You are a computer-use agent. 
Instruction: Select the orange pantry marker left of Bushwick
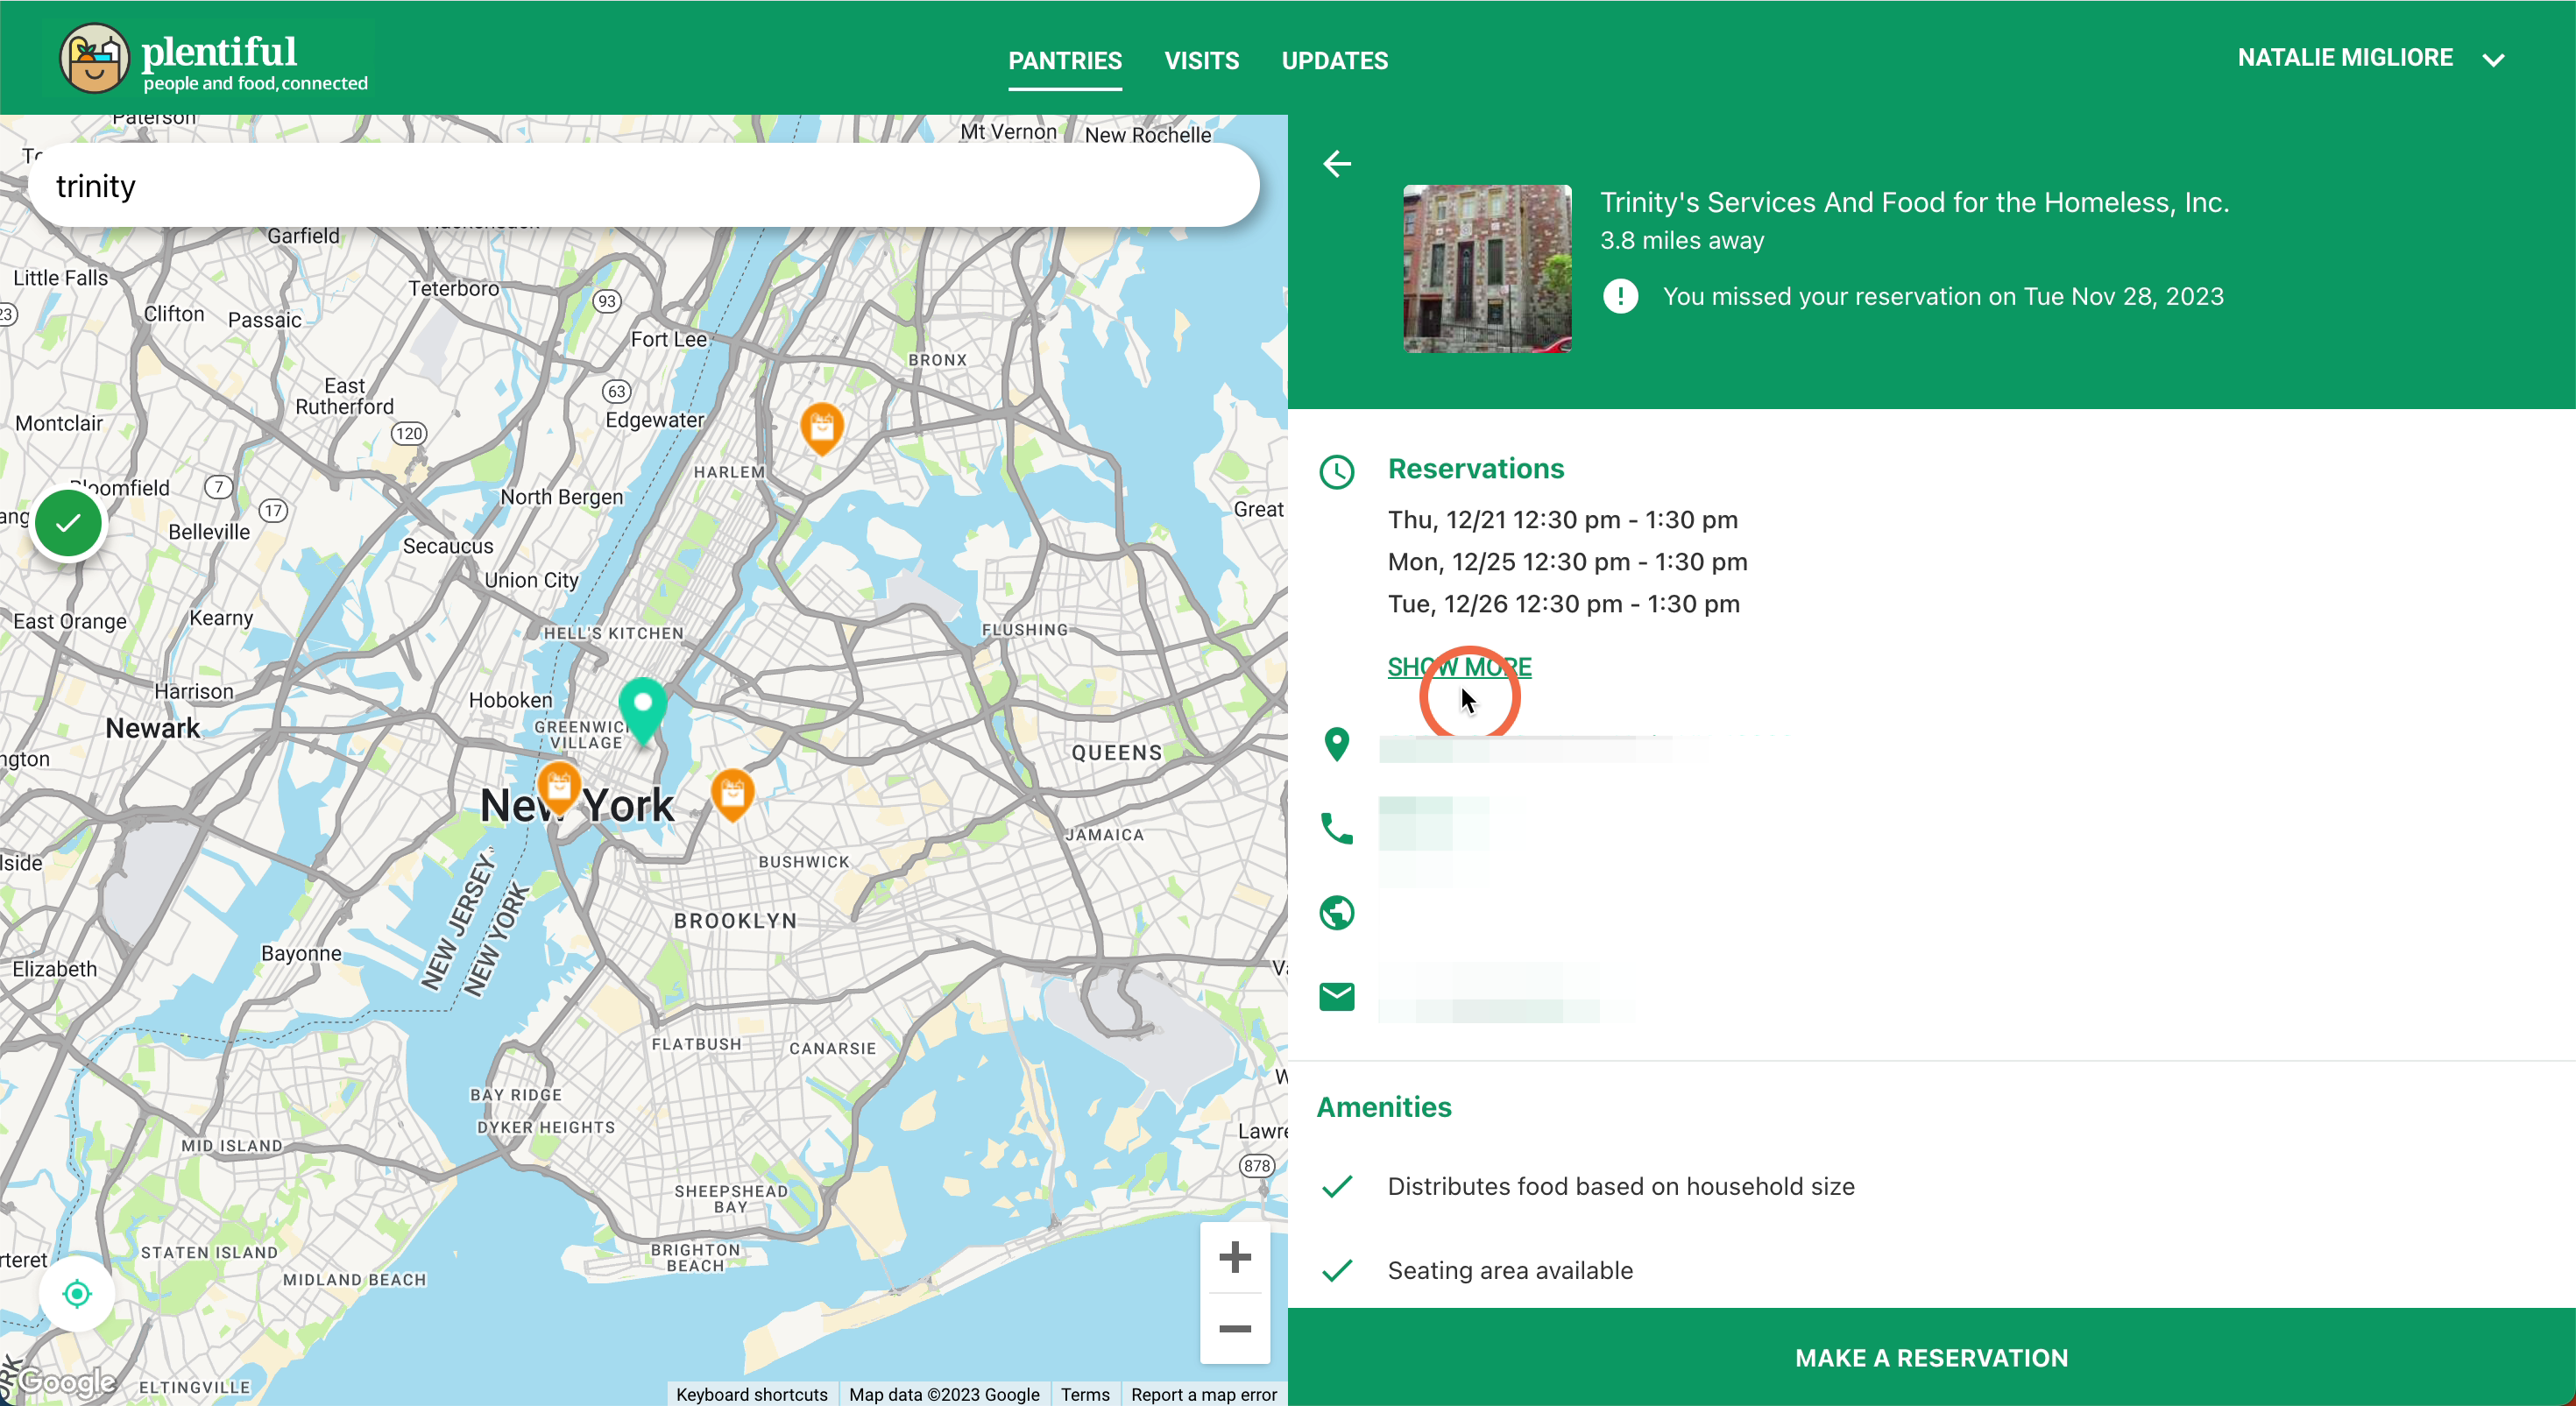[x=732, y=794]
